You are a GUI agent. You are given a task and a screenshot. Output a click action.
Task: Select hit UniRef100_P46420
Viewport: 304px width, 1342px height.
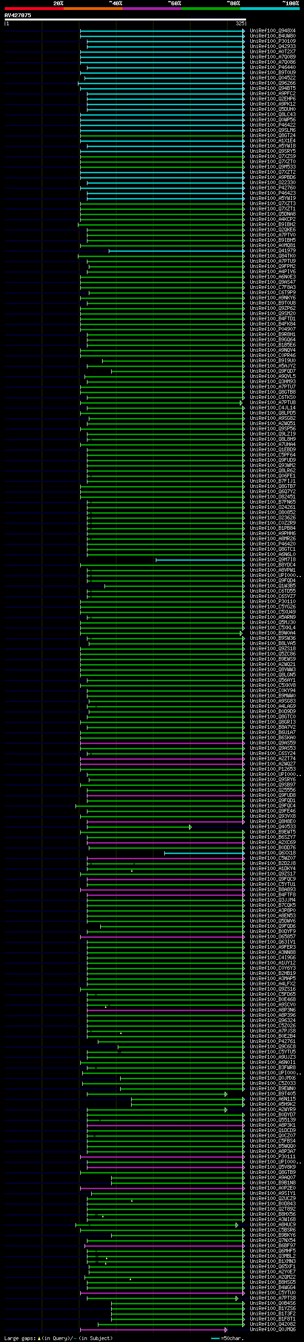tap(272, 544)
